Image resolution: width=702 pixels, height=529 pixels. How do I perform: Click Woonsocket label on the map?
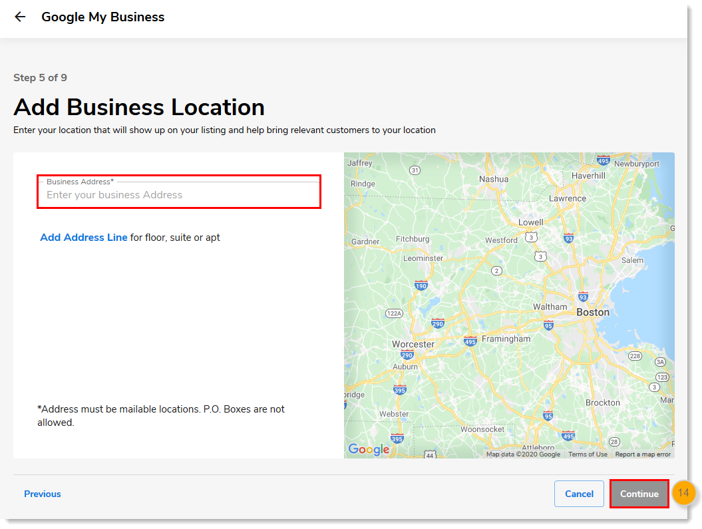point(482,429)
